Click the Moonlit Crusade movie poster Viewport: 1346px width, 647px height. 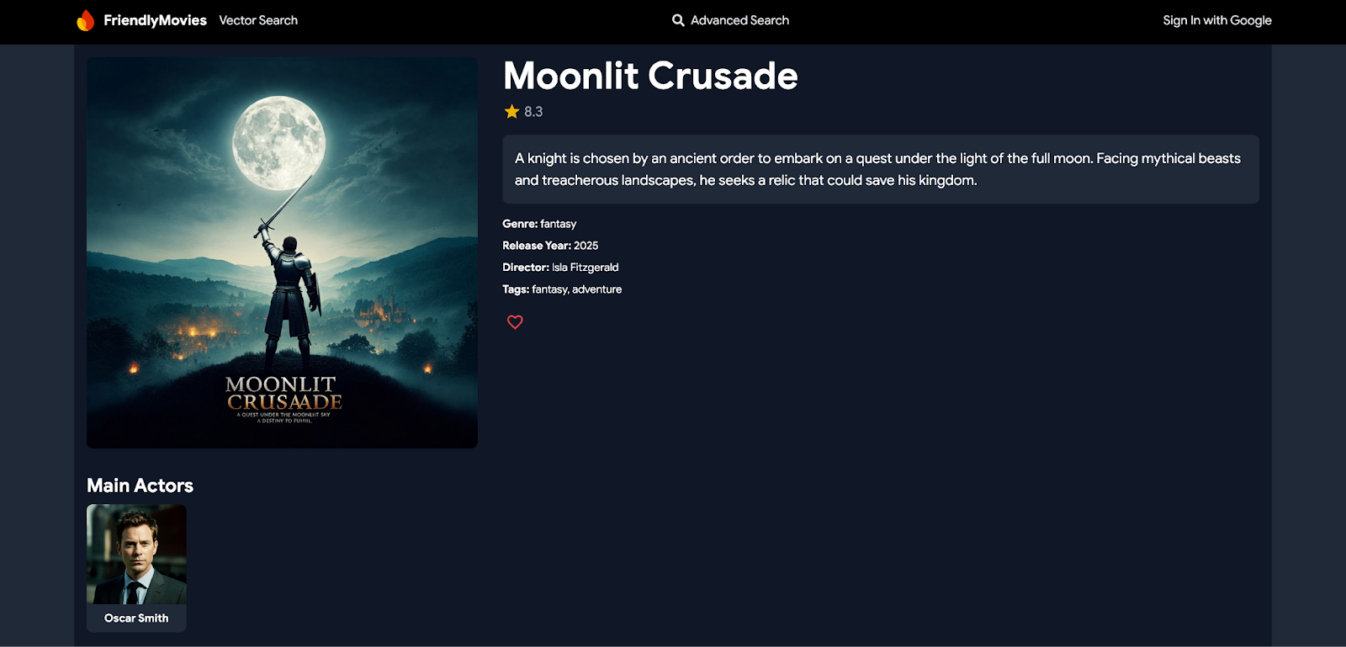tap(282, 252)
